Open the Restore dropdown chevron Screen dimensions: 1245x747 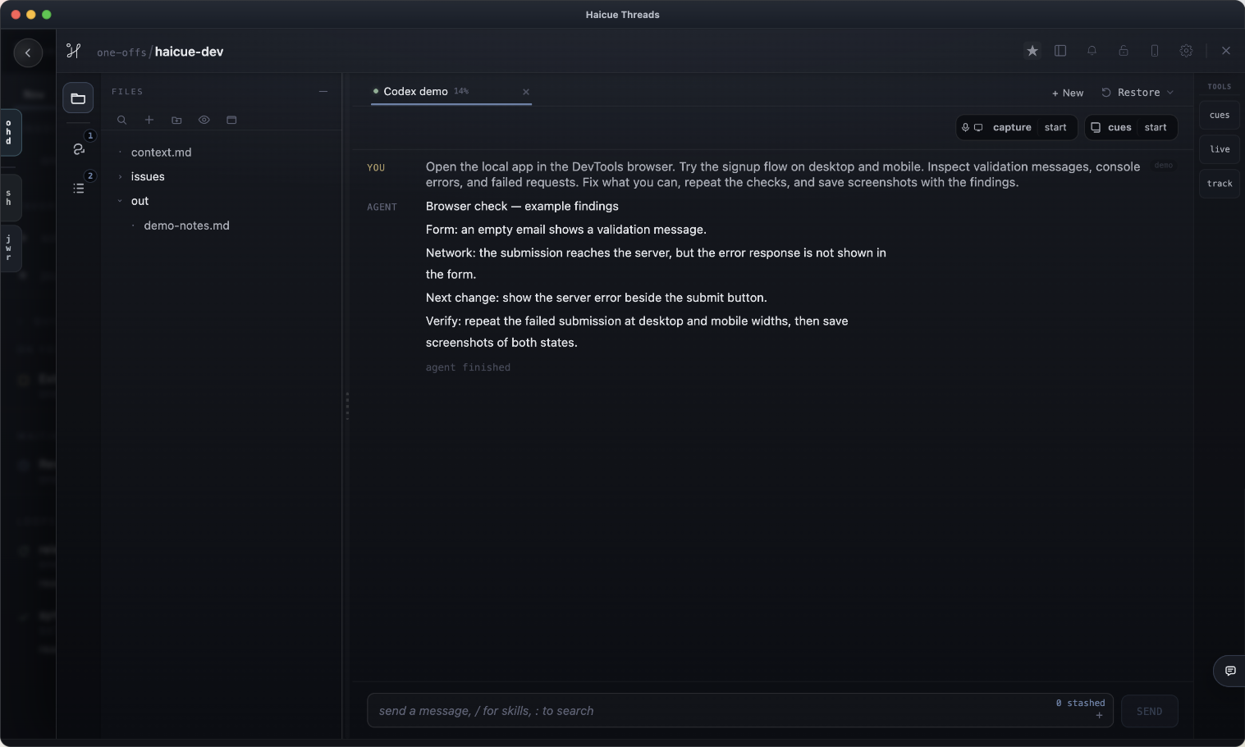pos(1170,93)
